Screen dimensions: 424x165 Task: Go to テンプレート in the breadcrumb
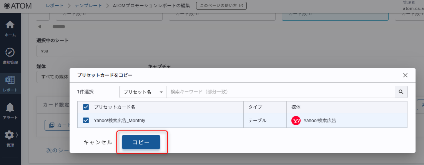point(88,6)
